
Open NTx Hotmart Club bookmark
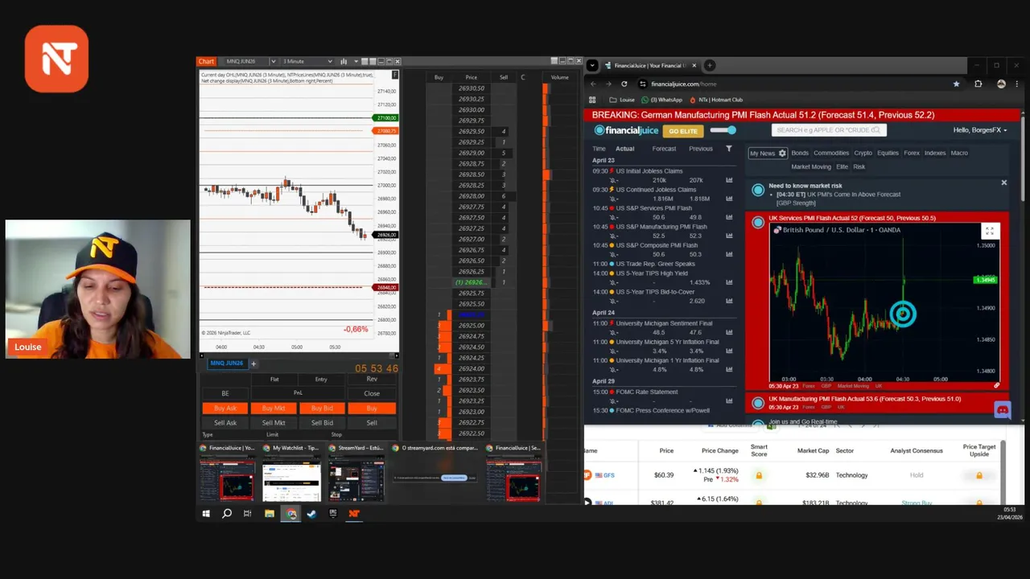pyautogui.click(x=715, y=100)
